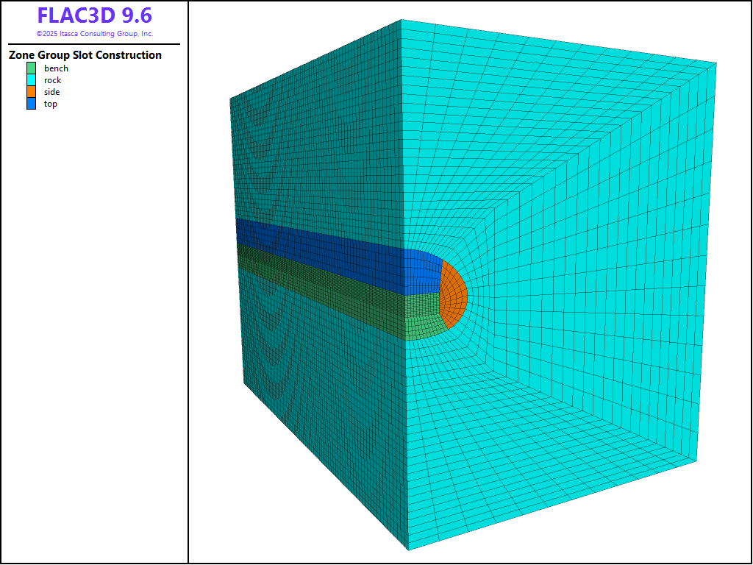
Task: Click the 'Zone Group Slot Construction' legend heading
Action: pos(85,55)
